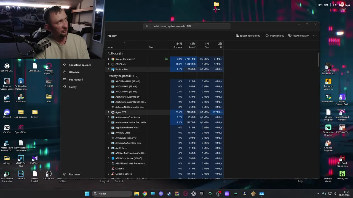Select the CCleaner process row
353x198 pixels.
165,169
